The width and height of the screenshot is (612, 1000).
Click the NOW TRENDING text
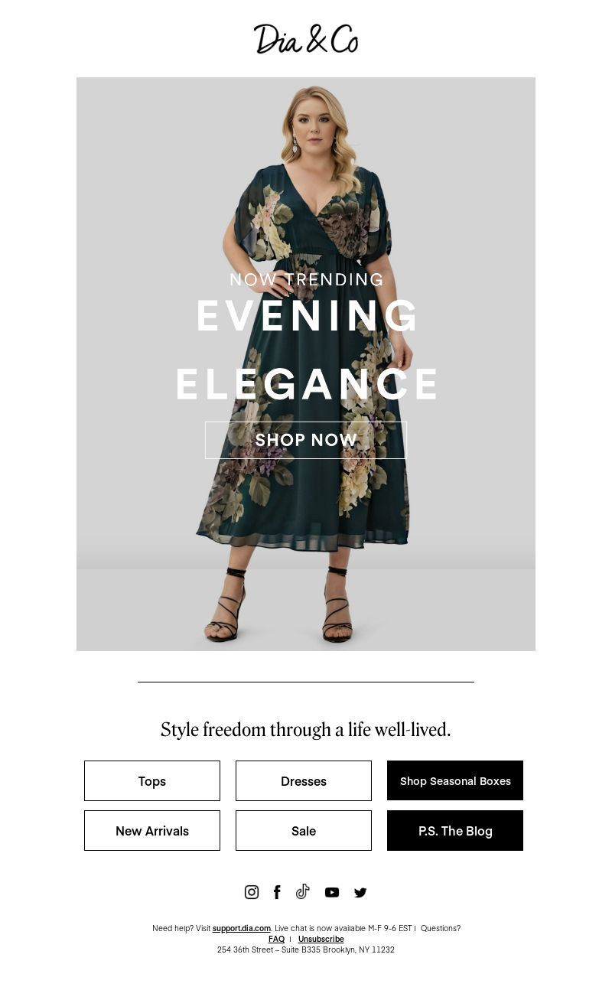pos(307,279)
